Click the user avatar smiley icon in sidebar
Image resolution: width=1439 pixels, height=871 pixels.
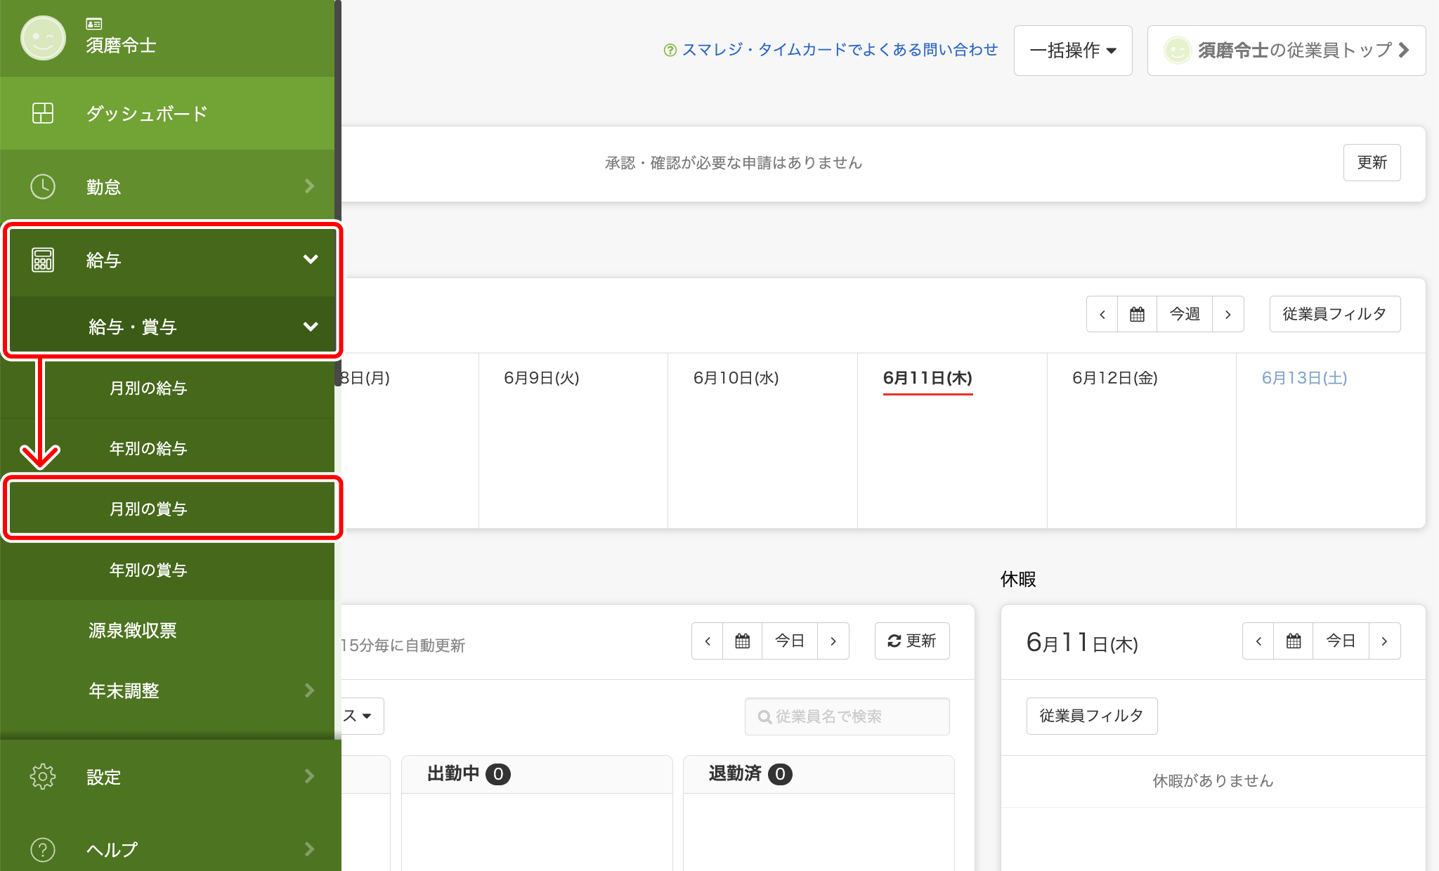point(43,38)
